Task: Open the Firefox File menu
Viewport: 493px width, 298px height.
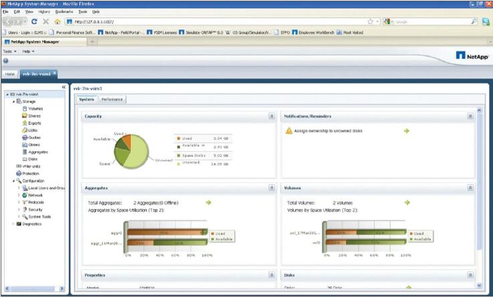Action: coord(5,11)
